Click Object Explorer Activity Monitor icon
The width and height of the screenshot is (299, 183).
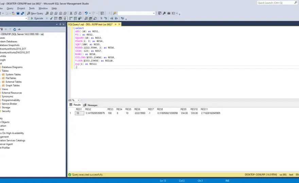click(x=19, y=29)
